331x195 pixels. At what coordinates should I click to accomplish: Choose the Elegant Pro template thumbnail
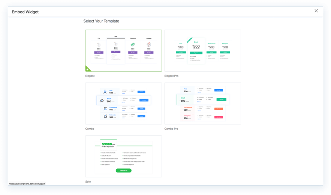[x=203, y=51]
